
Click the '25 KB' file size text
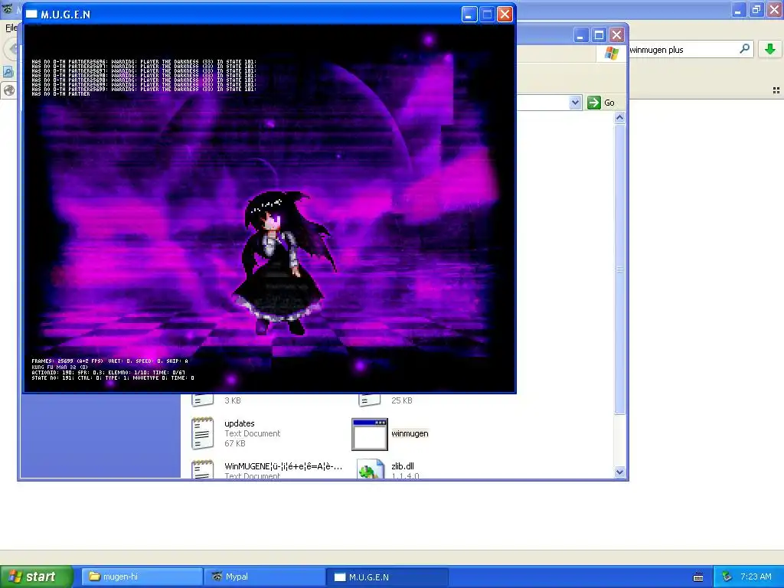point(401,400)
